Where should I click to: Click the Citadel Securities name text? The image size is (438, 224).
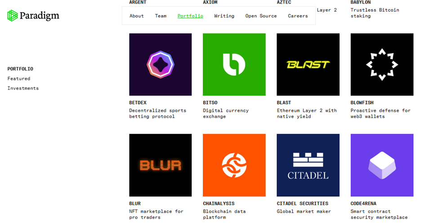coord(302,204)
